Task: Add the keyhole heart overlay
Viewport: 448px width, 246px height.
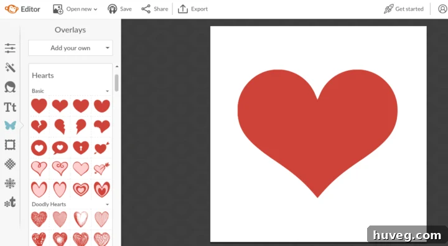Action: pos(81,148)
